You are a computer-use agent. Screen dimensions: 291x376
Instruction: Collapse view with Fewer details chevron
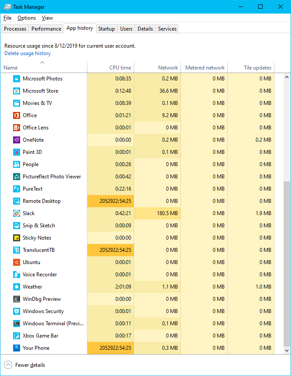pyautogui.click(x=8, y=365)
